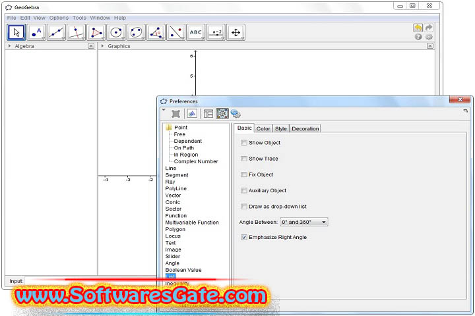Open Preferences Layout settings icon
The width and height of the screenshot is (475, 316).
click(208, 114)
